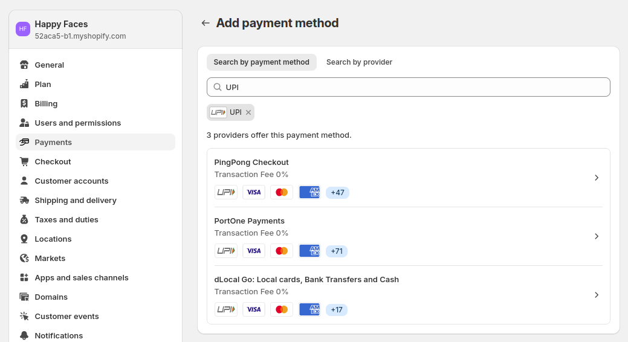Remove the UPI filter chip
The height and width of the screenshot is (342, 628).
click(x=248, y=112)
